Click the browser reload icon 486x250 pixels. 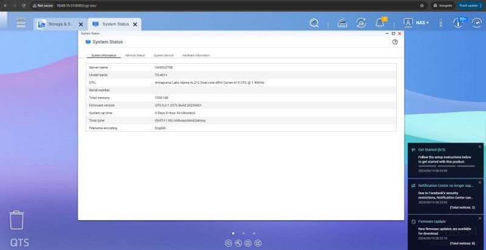point(24,5)
